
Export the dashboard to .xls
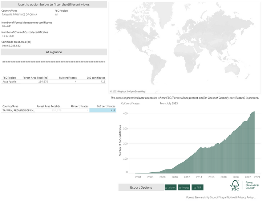click(170, 188)
